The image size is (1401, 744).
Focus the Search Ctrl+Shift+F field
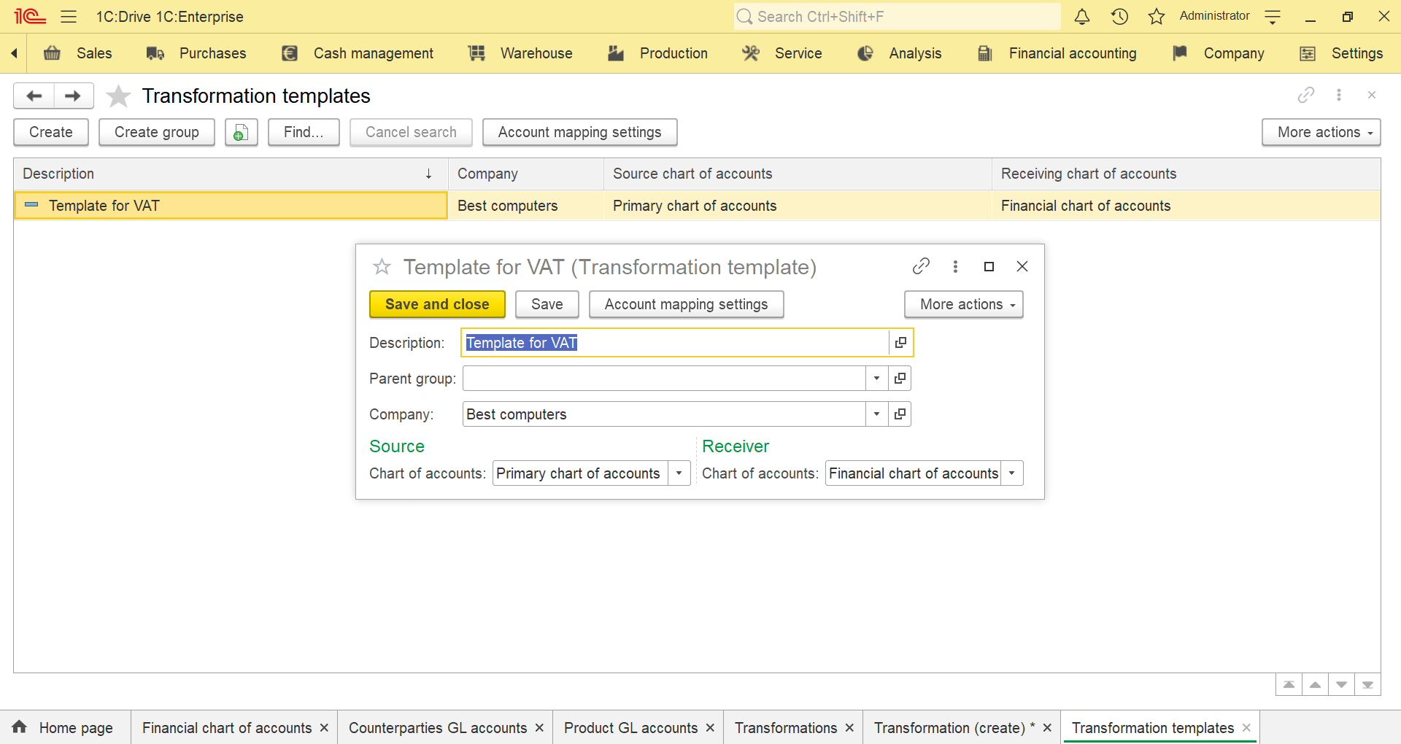(x=897, y=16)
